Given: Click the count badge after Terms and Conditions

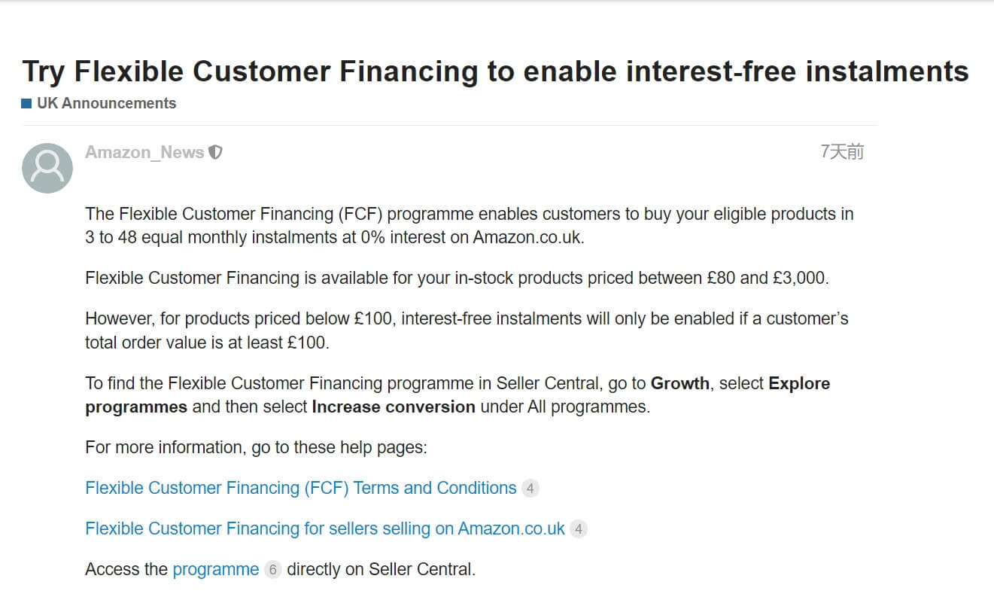Looking at the screenshot, I should click(x=530, y=489).
